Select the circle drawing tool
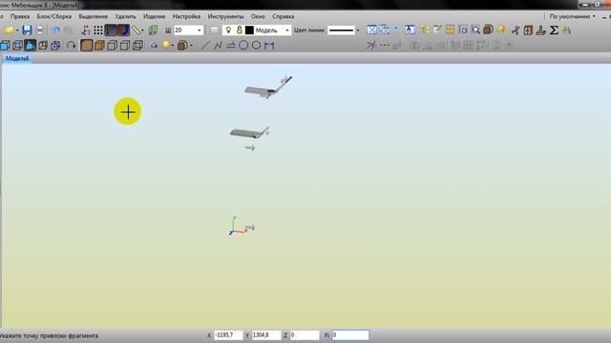 click(x=243, y=46)
